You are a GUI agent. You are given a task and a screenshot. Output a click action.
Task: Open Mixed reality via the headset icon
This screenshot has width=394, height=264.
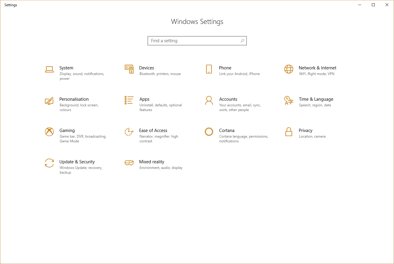point(129,163)
